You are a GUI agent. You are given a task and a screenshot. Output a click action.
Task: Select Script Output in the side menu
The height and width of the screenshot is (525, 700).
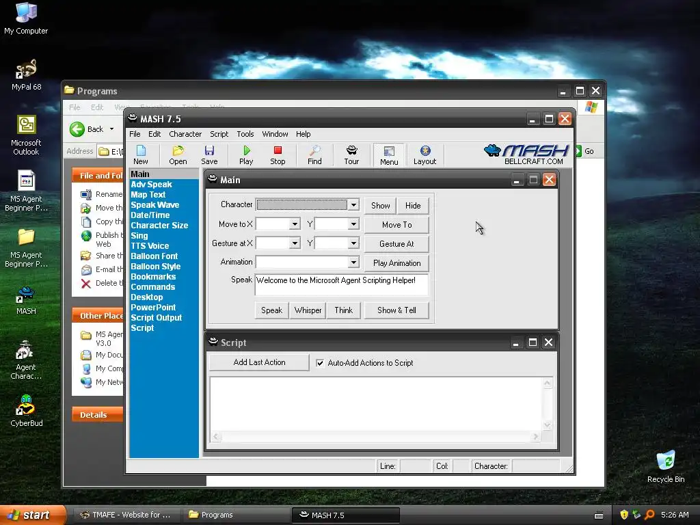tap(157, 318)
